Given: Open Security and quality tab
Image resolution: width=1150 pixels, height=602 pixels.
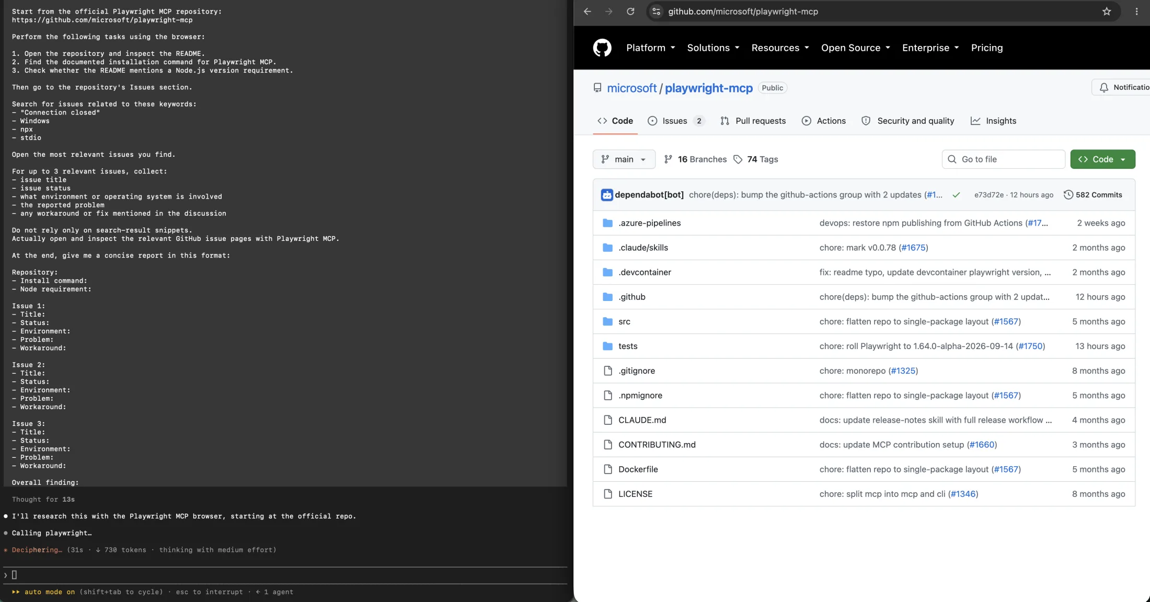Looking at the screenshot, I should (x=907, y=121).
